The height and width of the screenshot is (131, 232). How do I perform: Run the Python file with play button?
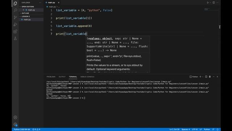(208, 3)
